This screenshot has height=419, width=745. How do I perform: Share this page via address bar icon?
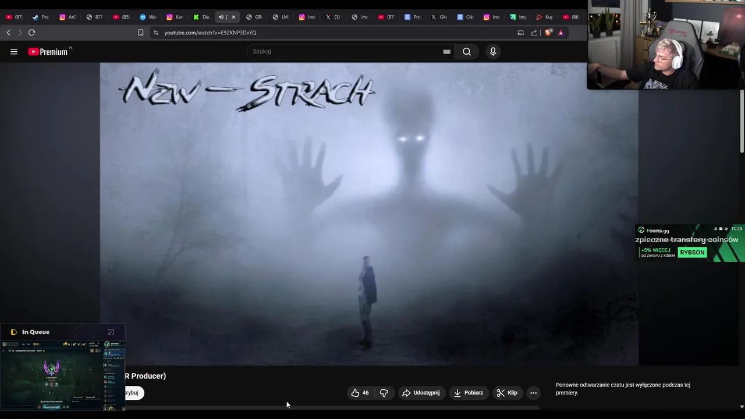pos(534,33)
